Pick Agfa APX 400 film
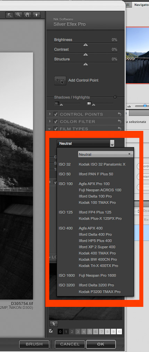This screenshot has width=149, height=352. click(x=91, y=228)
